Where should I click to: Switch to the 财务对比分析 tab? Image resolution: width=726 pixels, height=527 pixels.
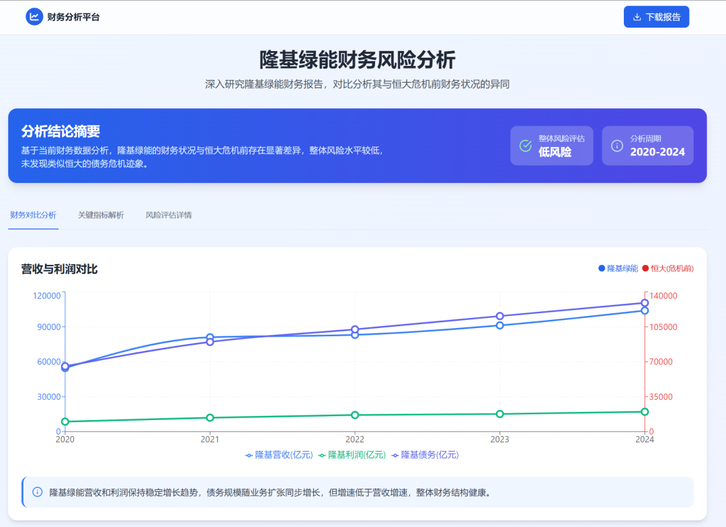tap(34, 215)
